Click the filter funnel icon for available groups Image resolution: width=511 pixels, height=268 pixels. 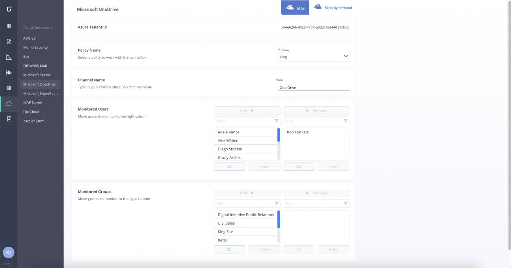276,203
